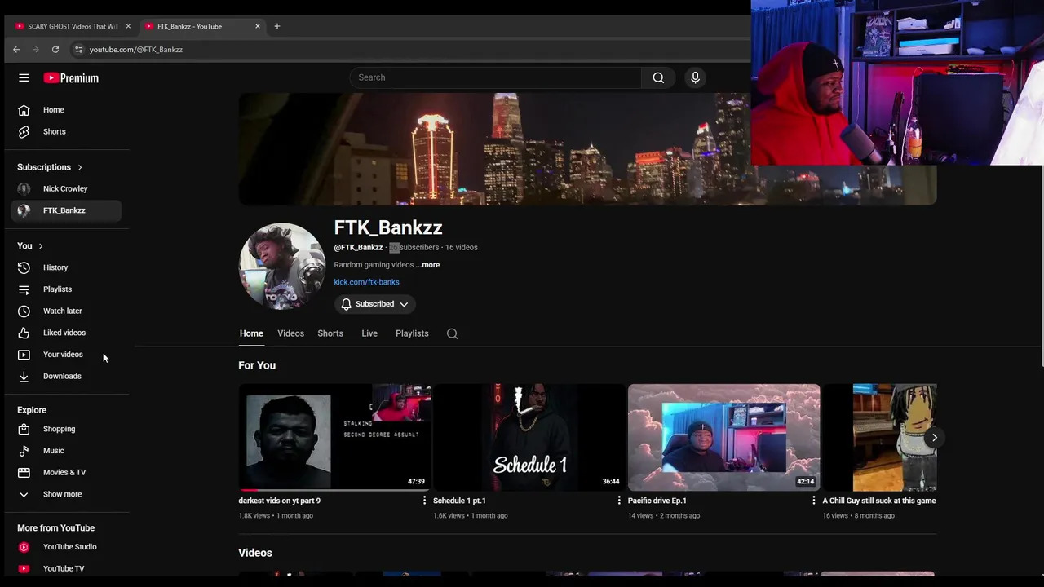
Task: Click the @FTK_Bankzz handle
Action: pyautogui.click(x=358, y=247)
